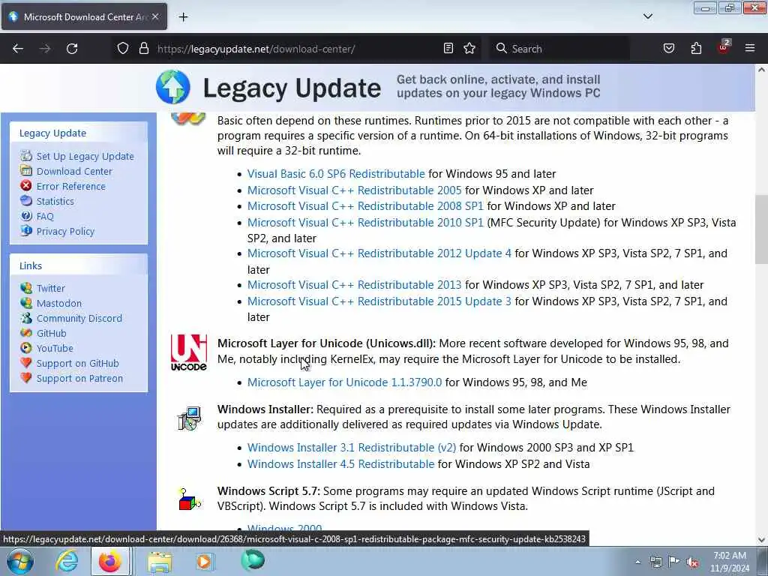Click the Set Up Legacy Update icon

click(x=26, y=156)
